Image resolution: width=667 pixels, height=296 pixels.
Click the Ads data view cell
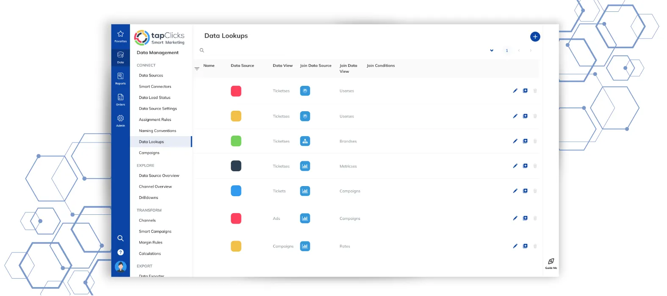pos(277,219)
